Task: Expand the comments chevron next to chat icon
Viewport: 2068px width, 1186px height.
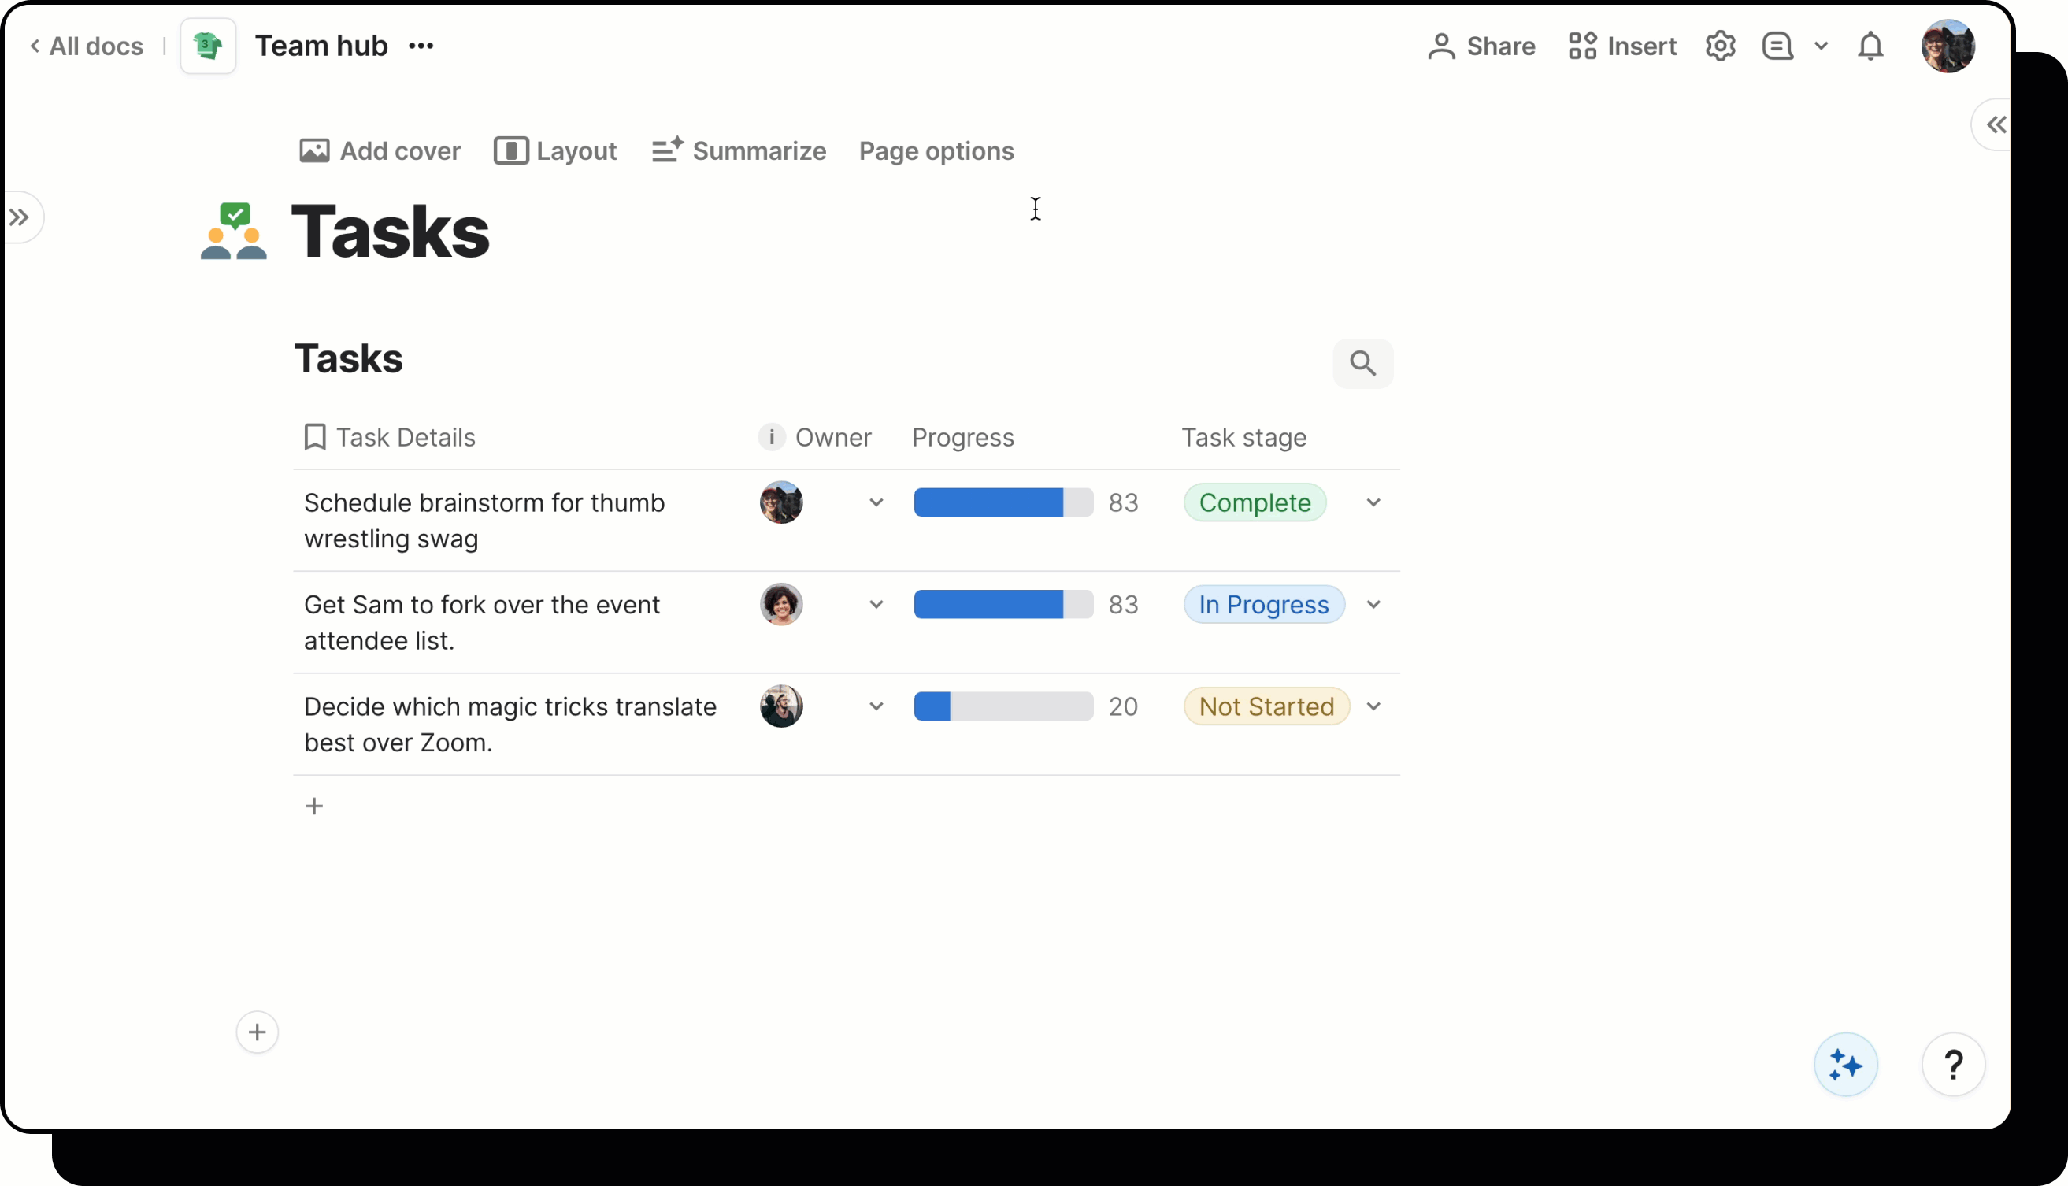Action: pyautogui.click(x=1822, y=46)
